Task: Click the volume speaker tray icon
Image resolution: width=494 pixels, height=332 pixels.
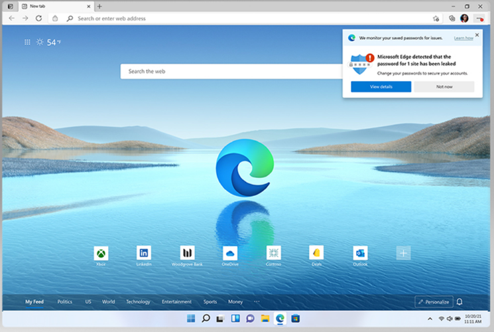Action: tap(450, 319)
